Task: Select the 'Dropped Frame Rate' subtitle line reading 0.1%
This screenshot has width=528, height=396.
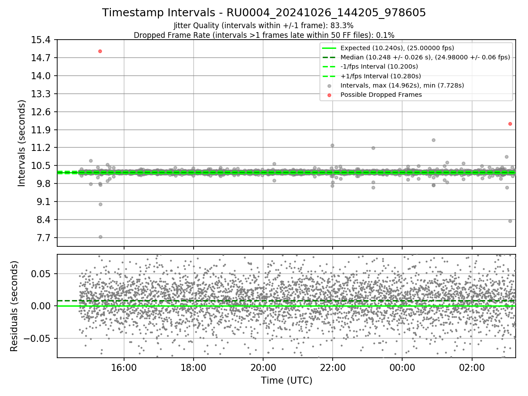Action: pos(264,35)
